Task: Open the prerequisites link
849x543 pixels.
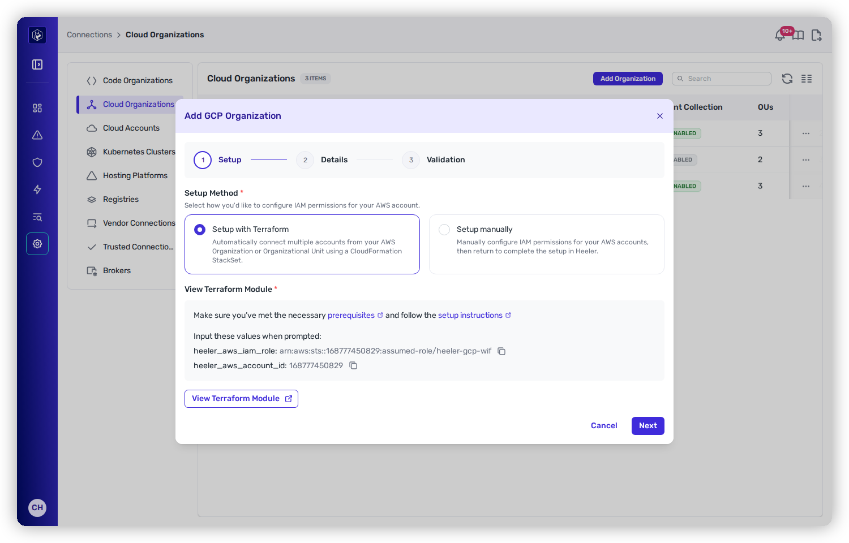Action: pyautogui.click(x=355, y=316)
